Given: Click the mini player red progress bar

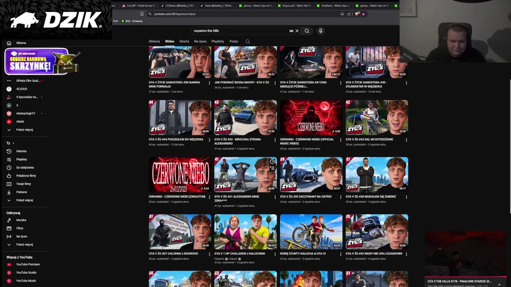Looking at the screenshot, I should click(465, 277).
